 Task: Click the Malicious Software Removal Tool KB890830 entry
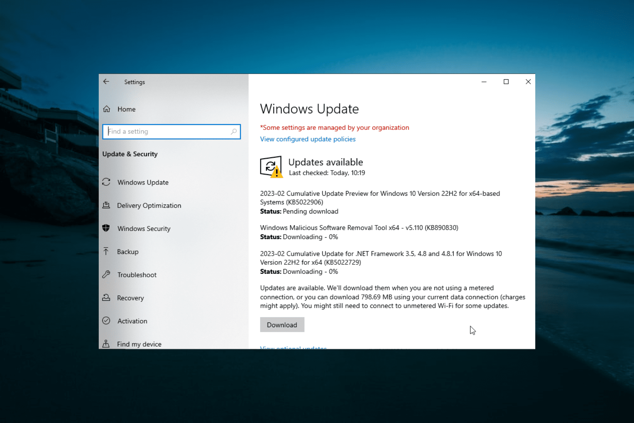click(x=359, y=228)
